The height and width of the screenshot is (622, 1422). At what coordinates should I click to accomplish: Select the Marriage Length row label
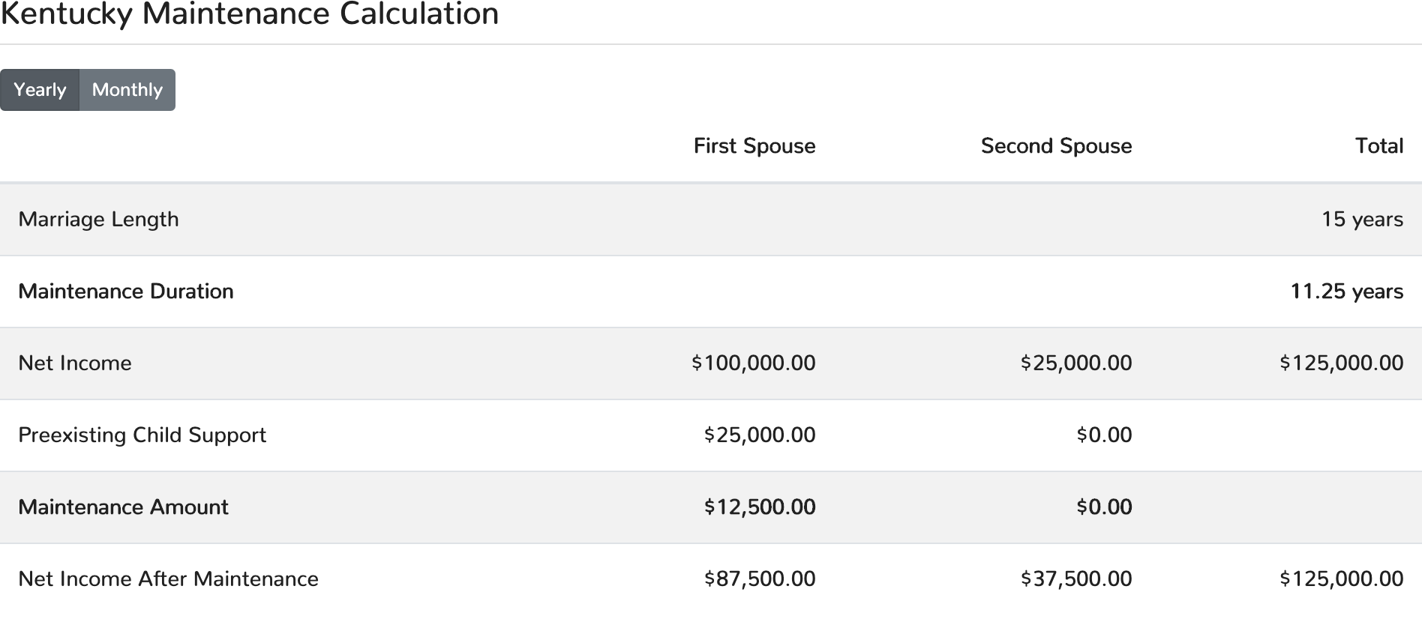click(98, 220)
